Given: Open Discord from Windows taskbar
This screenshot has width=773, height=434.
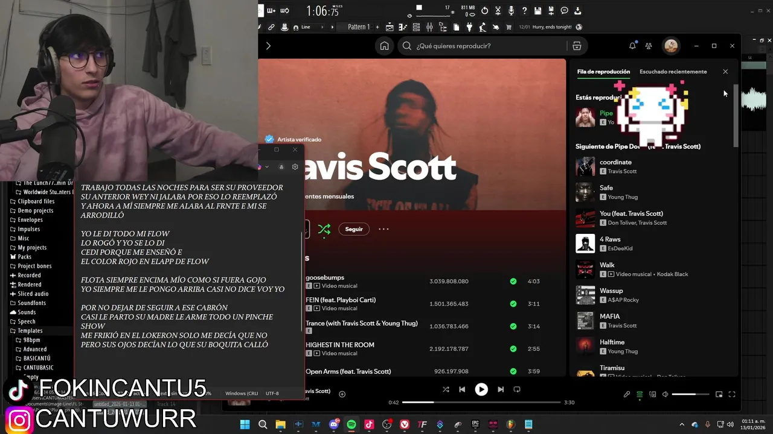Looking at the screenshot, I should click(x=334, y=424).
